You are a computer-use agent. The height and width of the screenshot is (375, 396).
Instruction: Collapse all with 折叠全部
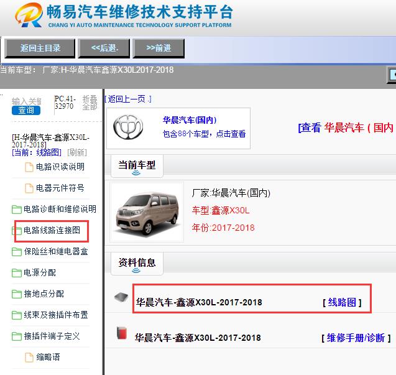pos(90,103)
